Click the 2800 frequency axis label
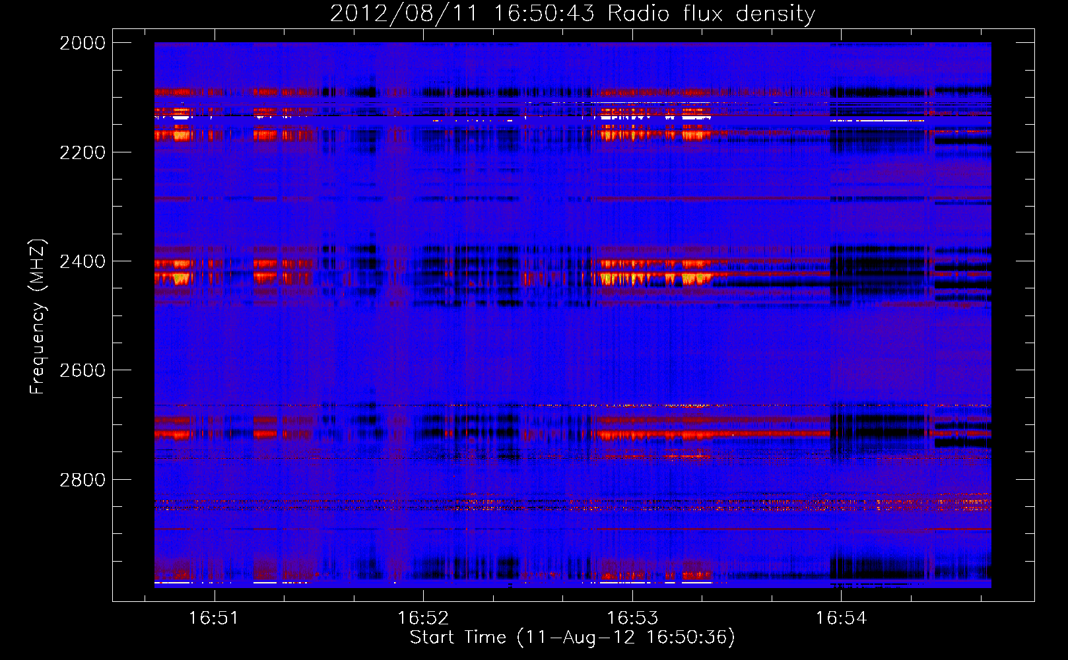 point(83,479)
